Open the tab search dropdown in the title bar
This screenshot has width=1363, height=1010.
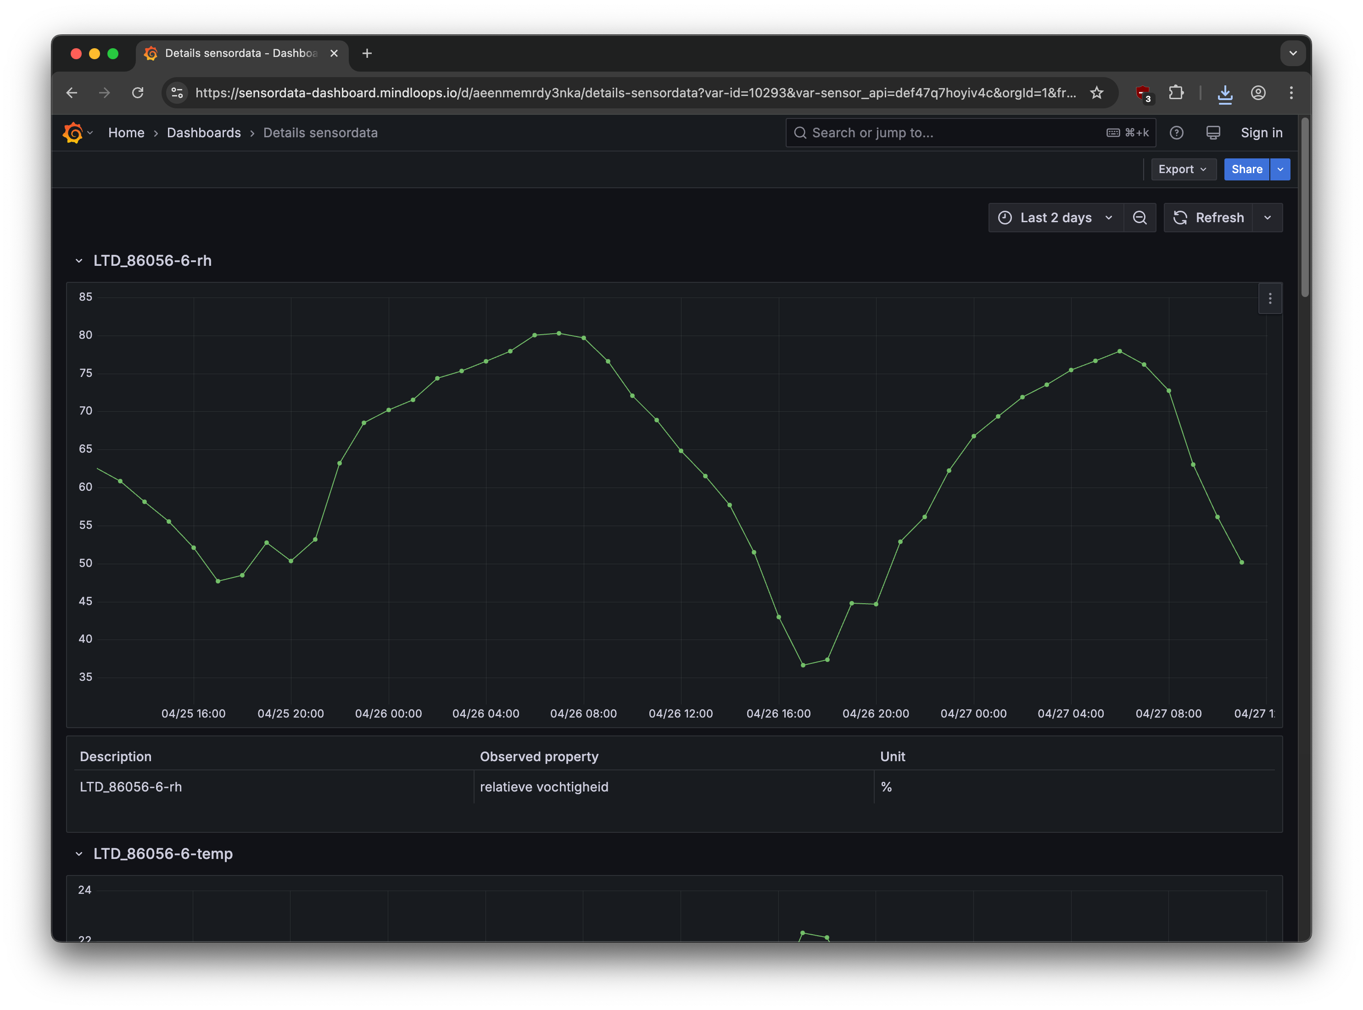tap(1292, 53)
